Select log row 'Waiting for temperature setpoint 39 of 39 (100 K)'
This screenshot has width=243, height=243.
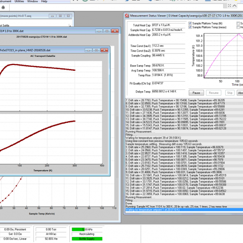coord(184,138)
